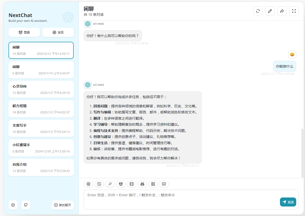Click the theme switch icon in chat toolbar

[99, 184]
